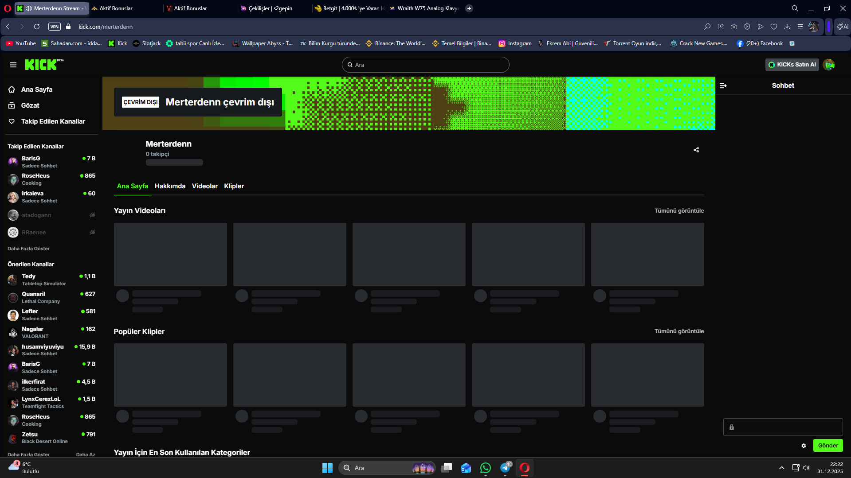Open user profile avatar at top right
This screenshot has height=478, width=851.
829,65
